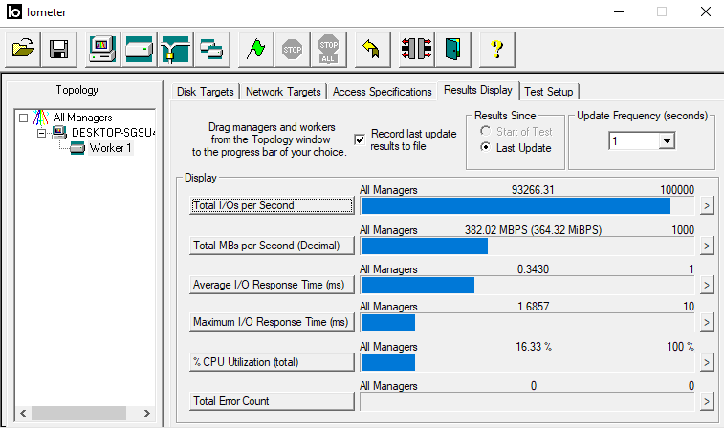Collapse the All Managers tree node
This screenshot has width=724, height=428.
coord(24,118)
